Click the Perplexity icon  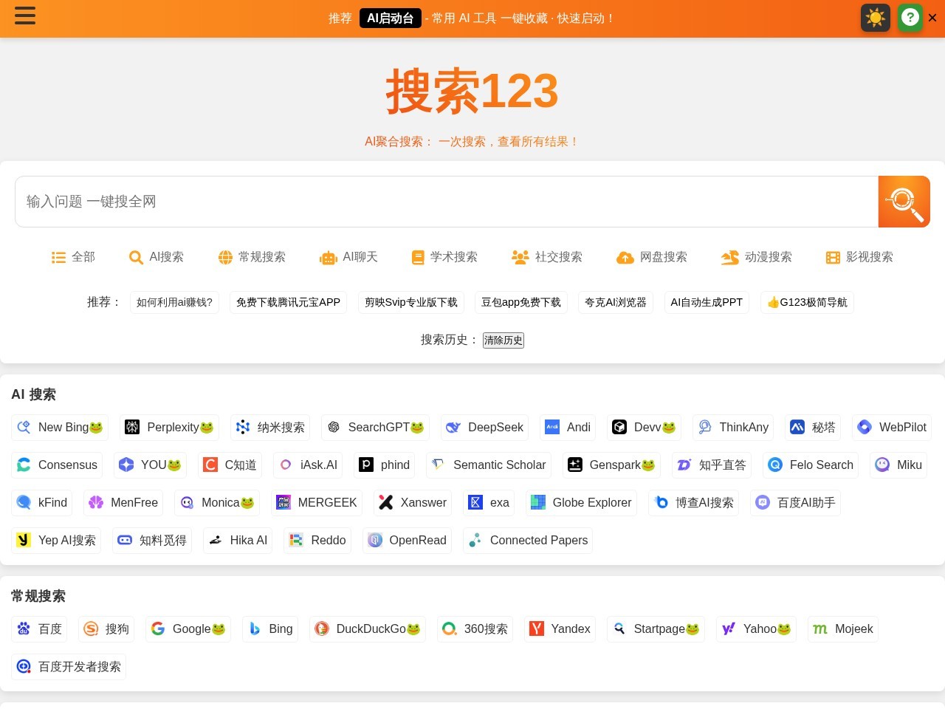tap(132, 427)
